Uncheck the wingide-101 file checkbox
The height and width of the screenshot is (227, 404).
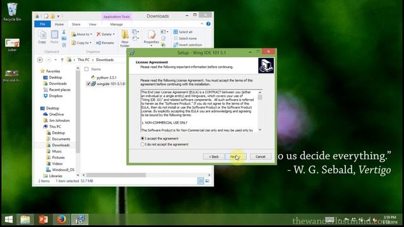point(88,84)
